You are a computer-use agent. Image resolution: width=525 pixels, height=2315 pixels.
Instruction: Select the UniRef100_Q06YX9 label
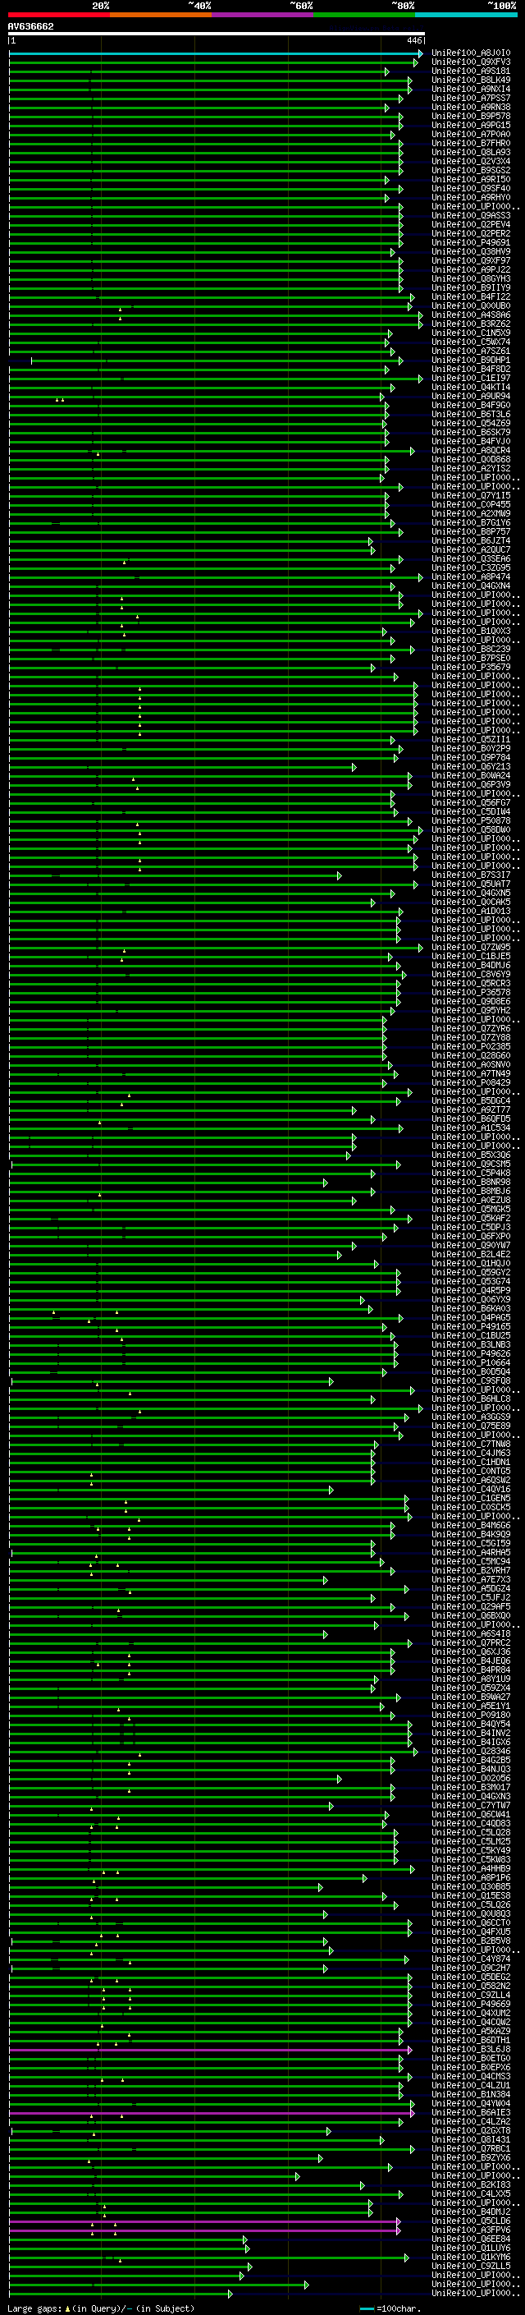tap(471, 1299)
